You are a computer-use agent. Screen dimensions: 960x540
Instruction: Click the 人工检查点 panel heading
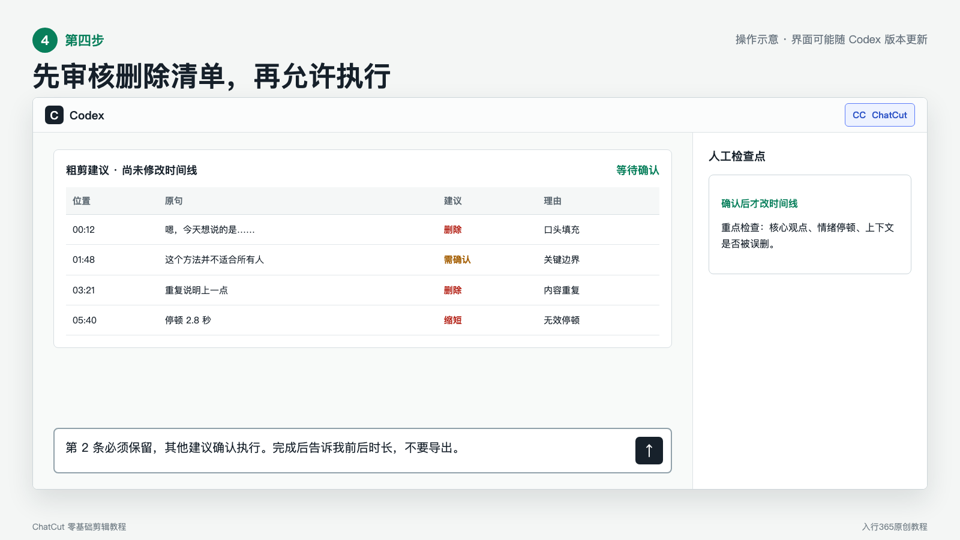[737, 157]
